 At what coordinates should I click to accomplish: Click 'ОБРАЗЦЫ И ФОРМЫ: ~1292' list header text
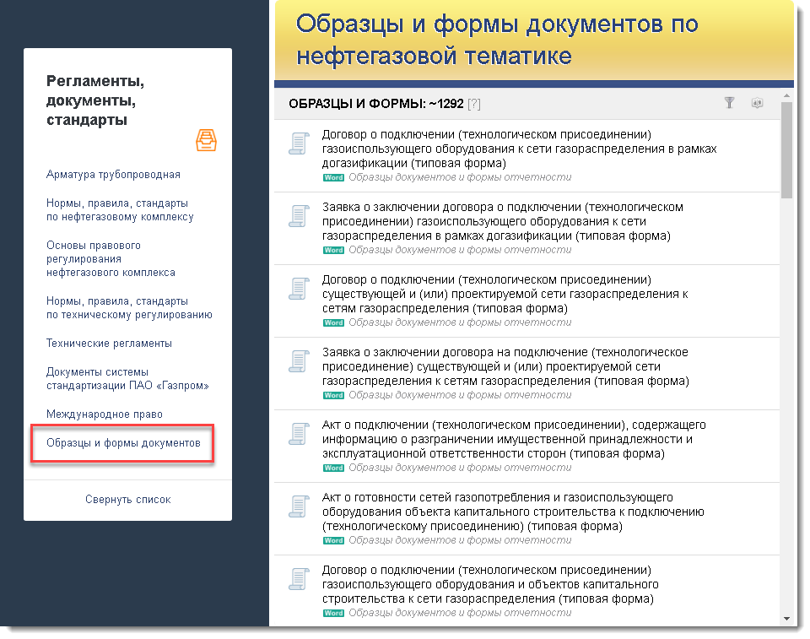click(376, 104)
